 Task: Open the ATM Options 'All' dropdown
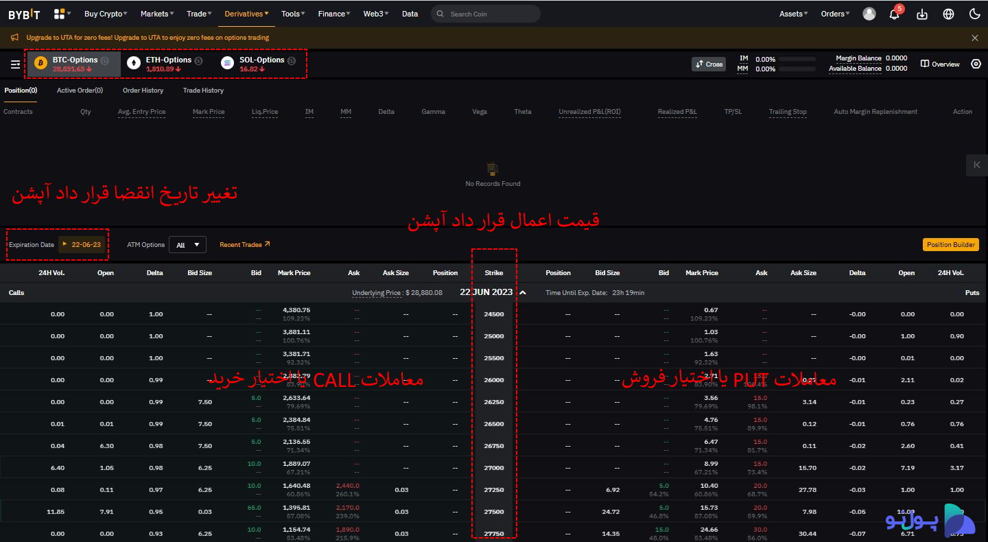coord(187,244)
